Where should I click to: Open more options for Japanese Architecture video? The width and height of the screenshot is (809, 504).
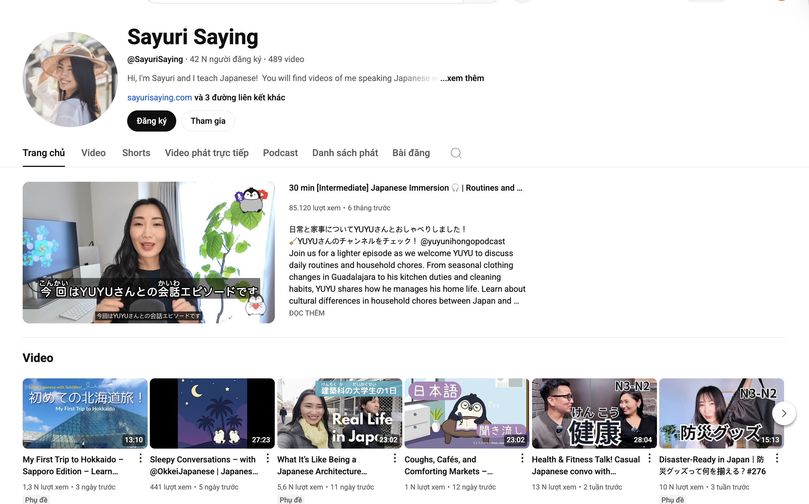coord(395,458)
